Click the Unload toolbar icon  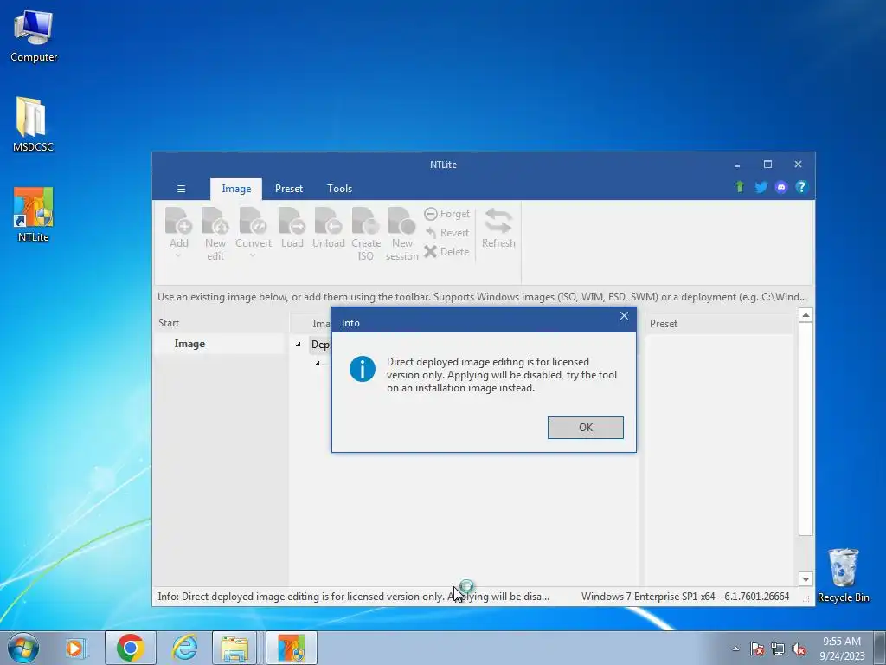pos(328,228)
